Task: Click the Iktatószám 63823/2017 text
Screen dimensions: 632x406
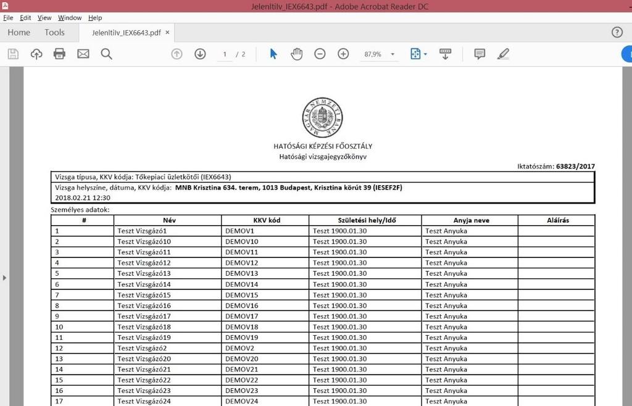Action: pyautogui.click(x=556, y=166)
